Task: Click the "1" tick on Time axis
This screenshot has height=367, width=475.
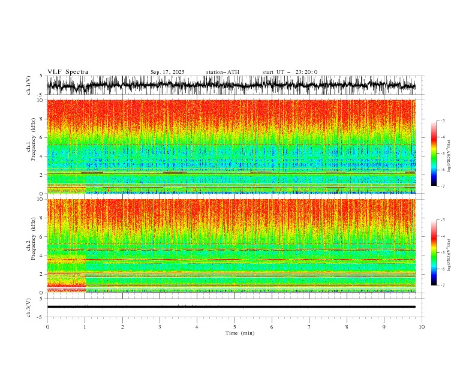Action: [85, 327]
